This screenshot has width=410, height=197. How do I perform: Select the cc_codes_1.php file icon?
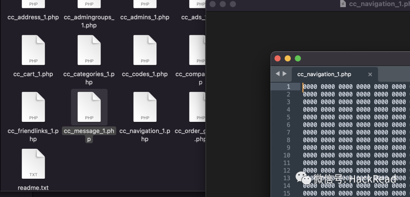pyautogui.click(x=145, y=50)
